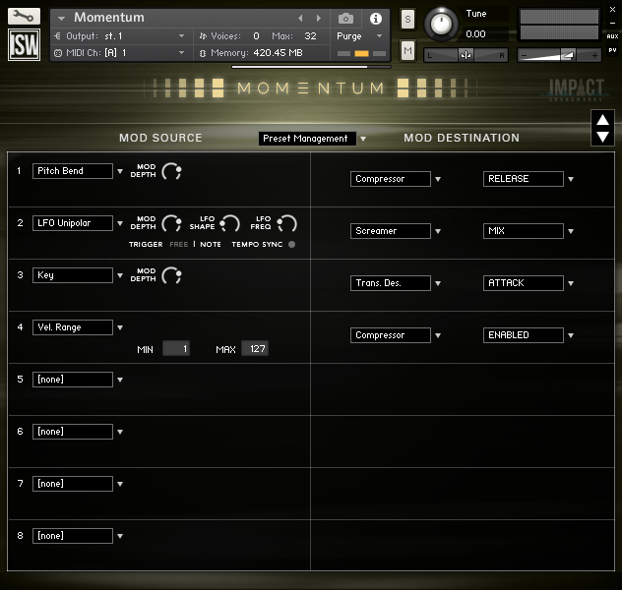The width and height of the screenshot is (622, 590).
Task: Open the Screamer destination dropdown
Action: (391, 231)
